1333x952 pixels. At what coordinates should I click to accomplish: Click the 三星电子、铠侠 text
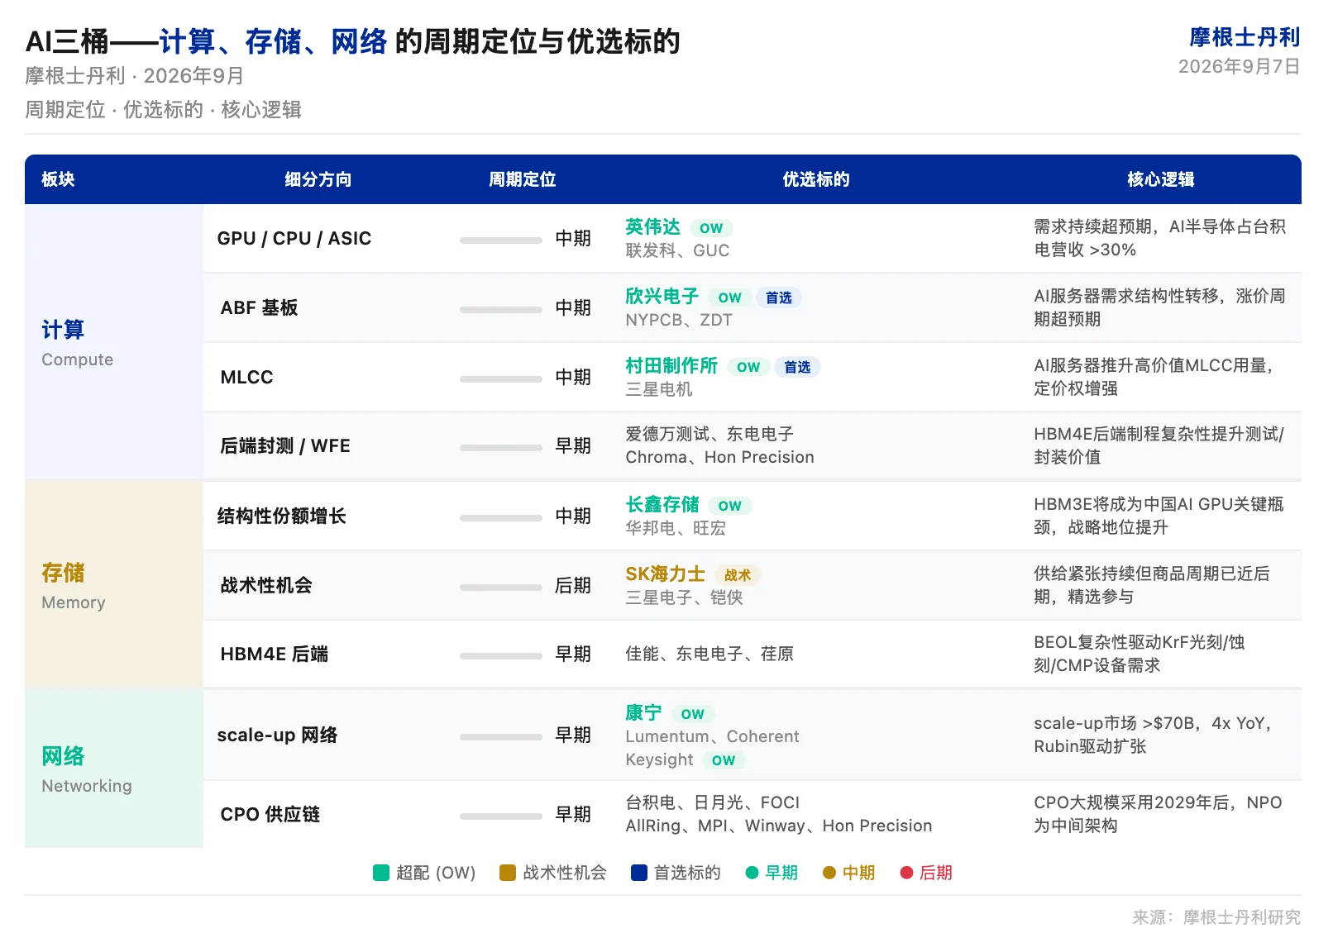tap(685, 597)
